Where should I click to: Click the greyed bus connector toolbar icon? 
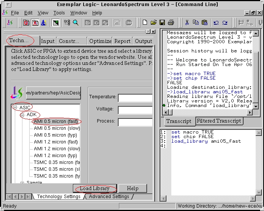click(x=241, y=22)
